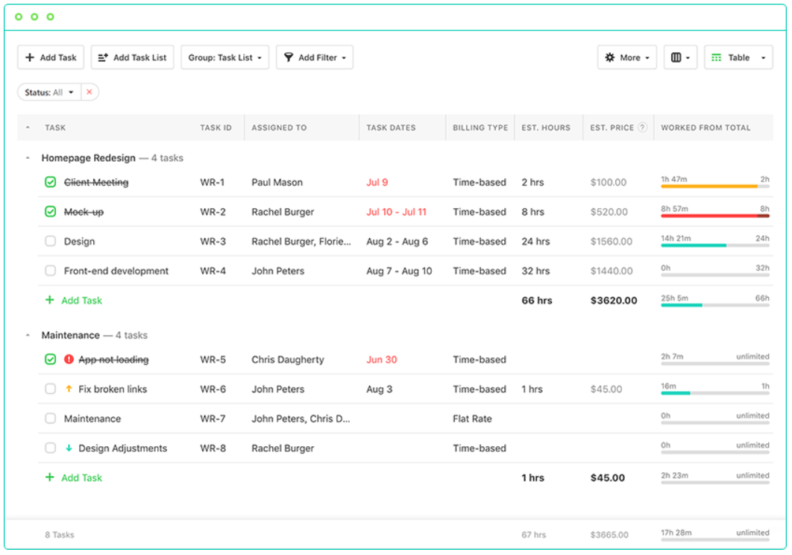Click Fix broken links progress bar
Screen dimensions: 792x555
714,392
